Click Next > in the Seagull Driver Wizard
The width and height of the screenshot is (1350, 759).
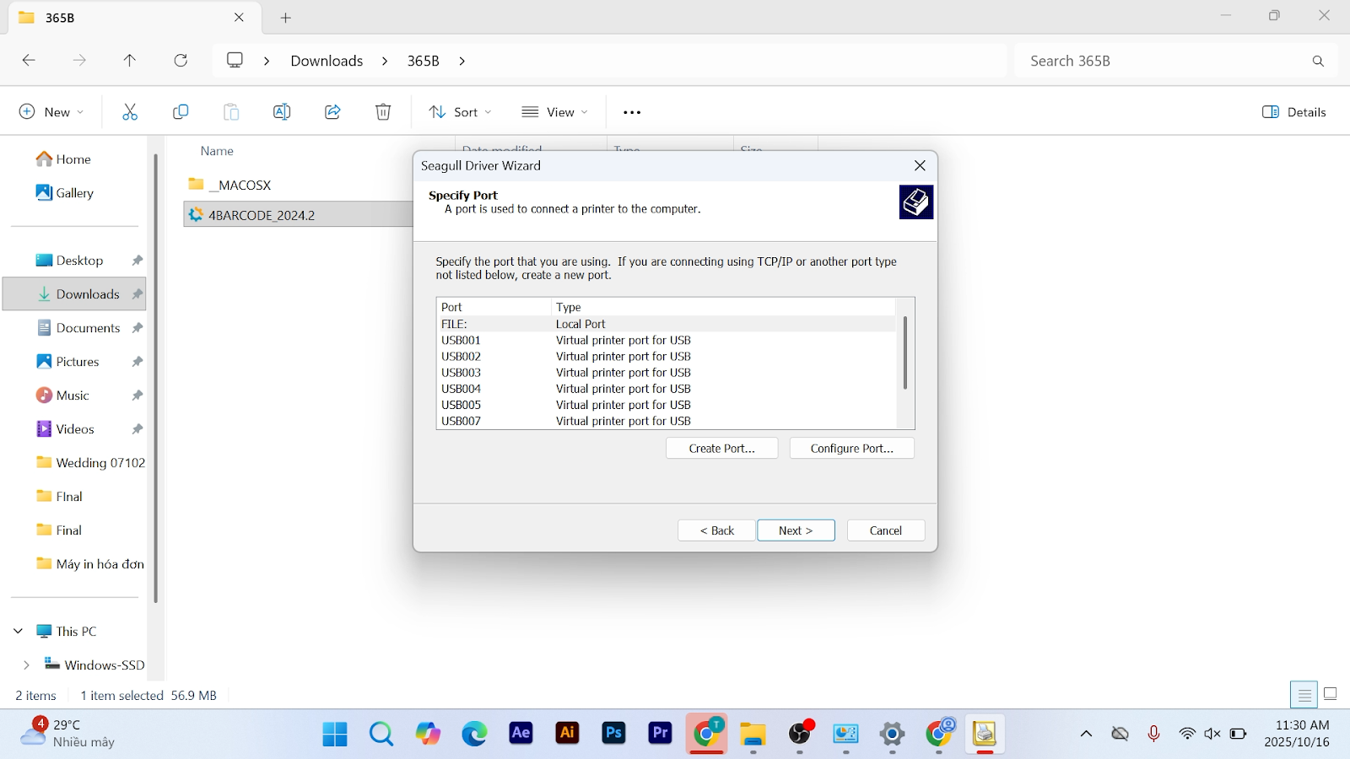point(796,530)
